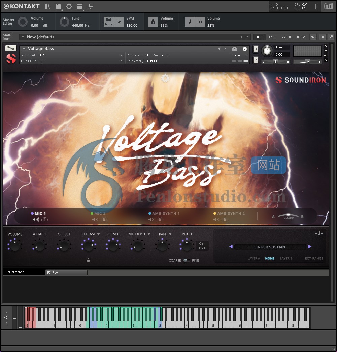
Task: Click the NI logo button
Action: (x=328, y=6)
